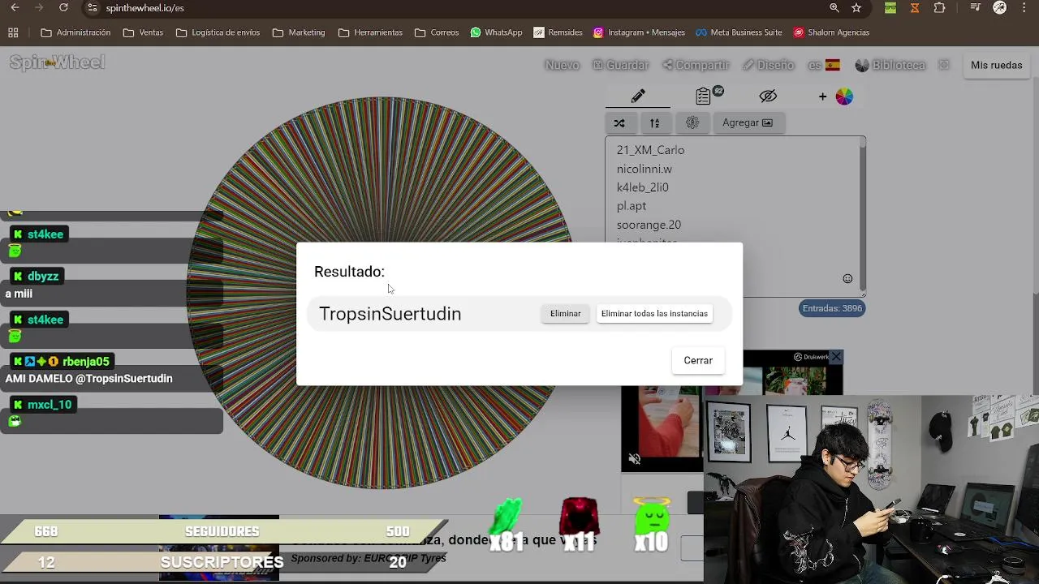The width and height of the screenshot is (1039, 584).
Task: Open the Instagram + Mensajes bookmark
Action: coord(639,32)
